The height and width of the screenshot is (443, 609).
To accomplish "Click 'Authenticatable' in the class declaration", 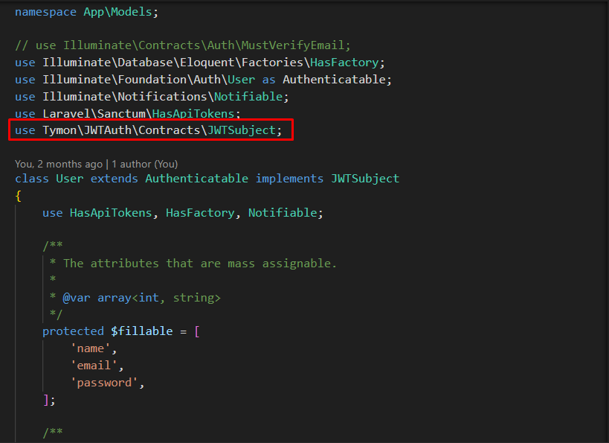I will click(196, 179).
